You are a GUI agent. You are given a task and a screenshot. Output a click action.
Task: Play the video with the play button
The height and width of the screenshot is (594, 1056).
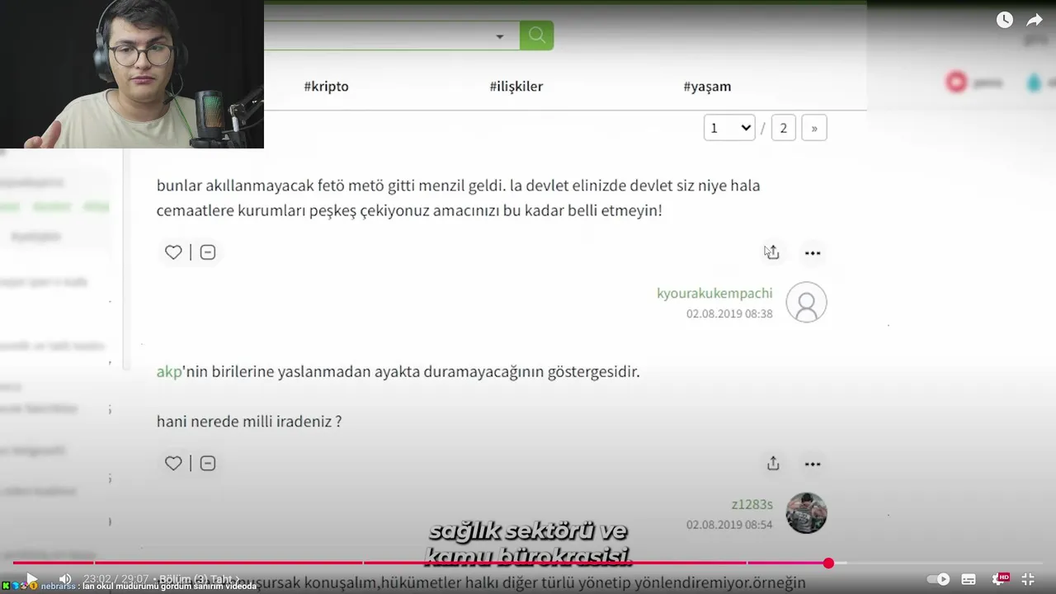[31, 579]
